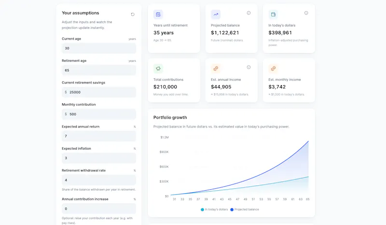This screenshot has height=225, width=386.
Task: Toggle the In today's dollars legend item
Action: coord(214,210)
